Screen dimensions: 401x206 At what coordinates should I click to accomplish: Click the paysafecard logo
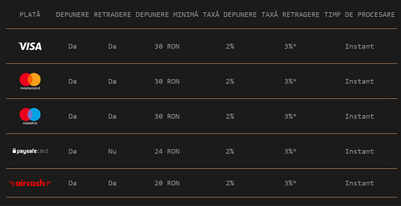[30, 151]
